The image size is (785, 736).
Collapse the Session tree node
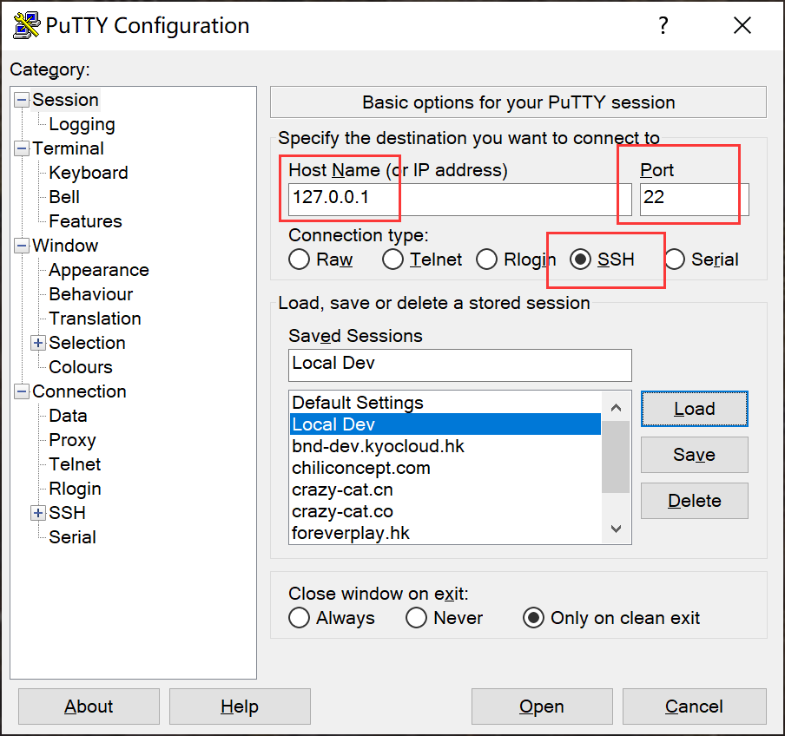pyautogui.click(x=22, y=100)
